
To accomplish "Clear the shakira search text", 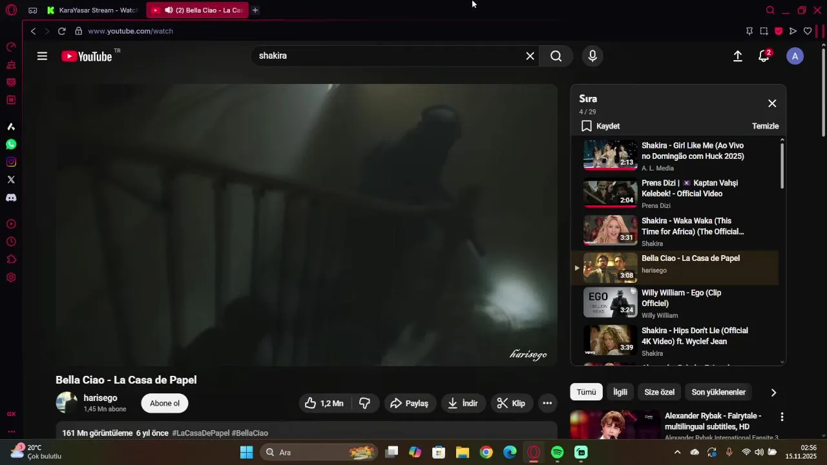I will pos(530,56).
